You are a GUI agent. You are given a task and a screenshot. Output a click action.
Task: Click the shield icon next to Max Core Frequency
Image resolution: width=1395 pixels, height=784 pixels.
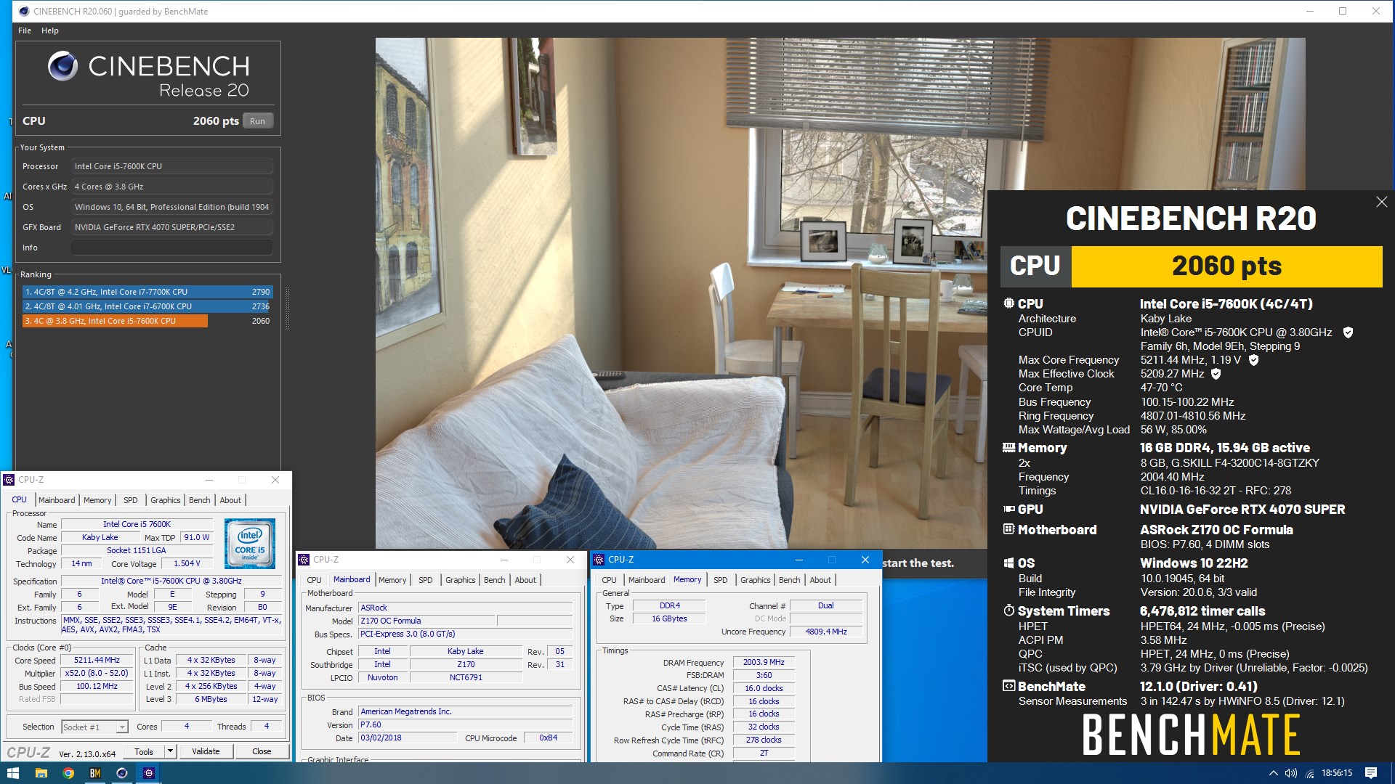1253,360
